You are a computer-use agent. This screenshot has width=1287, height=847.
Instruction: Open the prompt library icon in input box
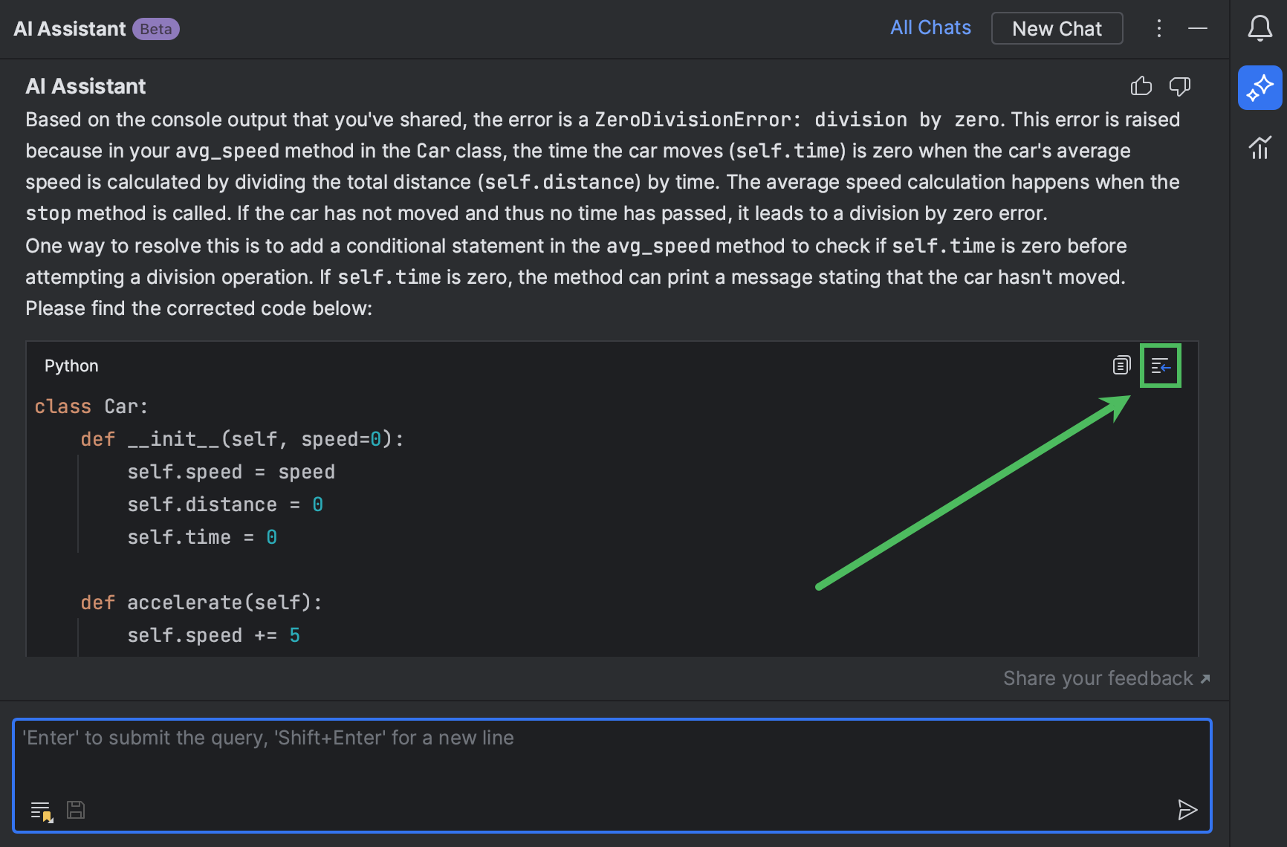[x=42, y=811]
